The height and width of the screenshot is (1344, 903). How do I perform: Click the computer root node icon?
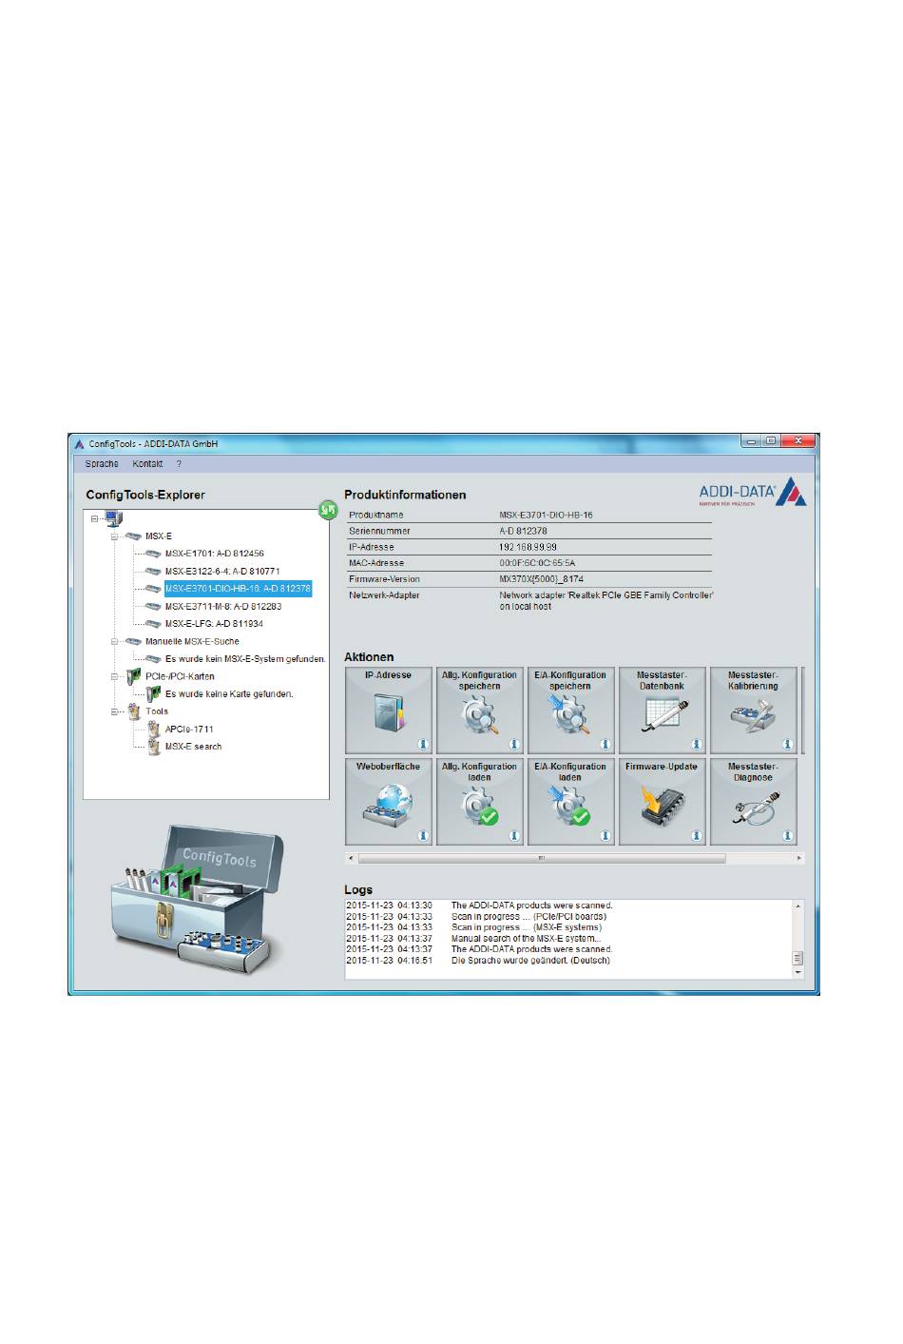[113, 518]
